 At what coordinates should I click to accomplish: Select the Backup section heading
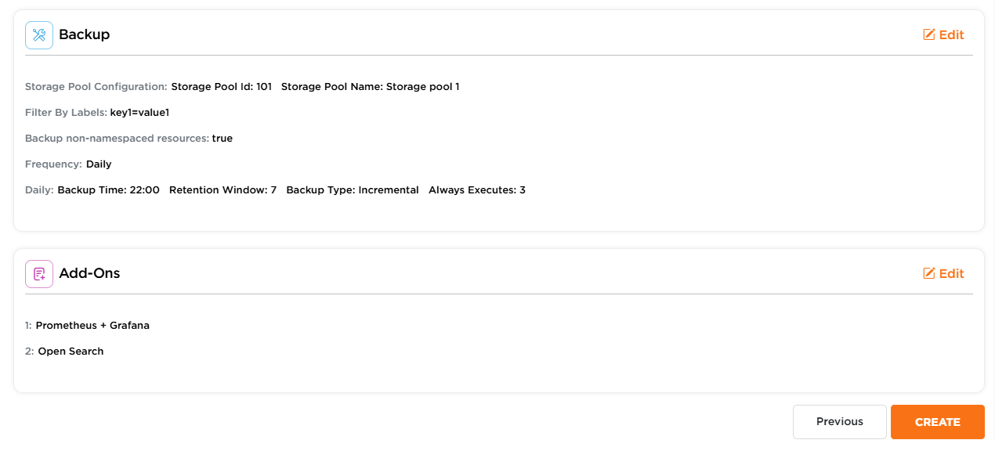click(85, 35)
